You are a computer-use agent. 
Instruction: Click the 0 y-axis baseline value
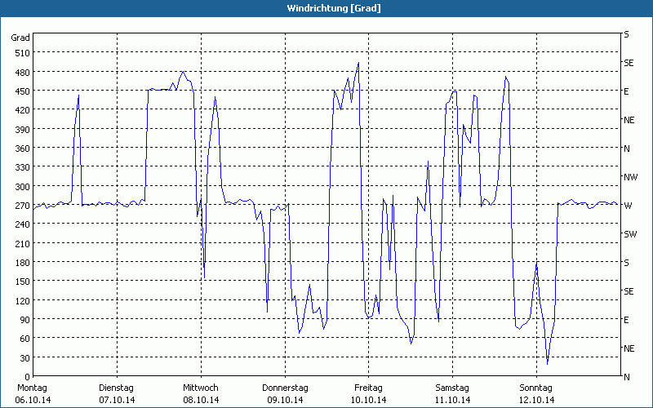(x=28, y=377)
